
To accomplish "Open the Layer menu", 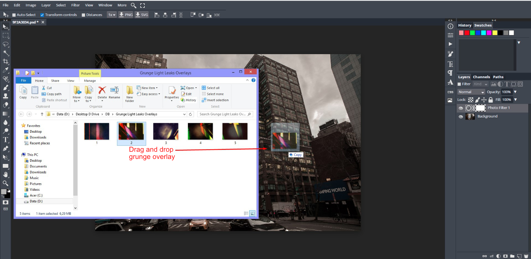I will (46, 5).
